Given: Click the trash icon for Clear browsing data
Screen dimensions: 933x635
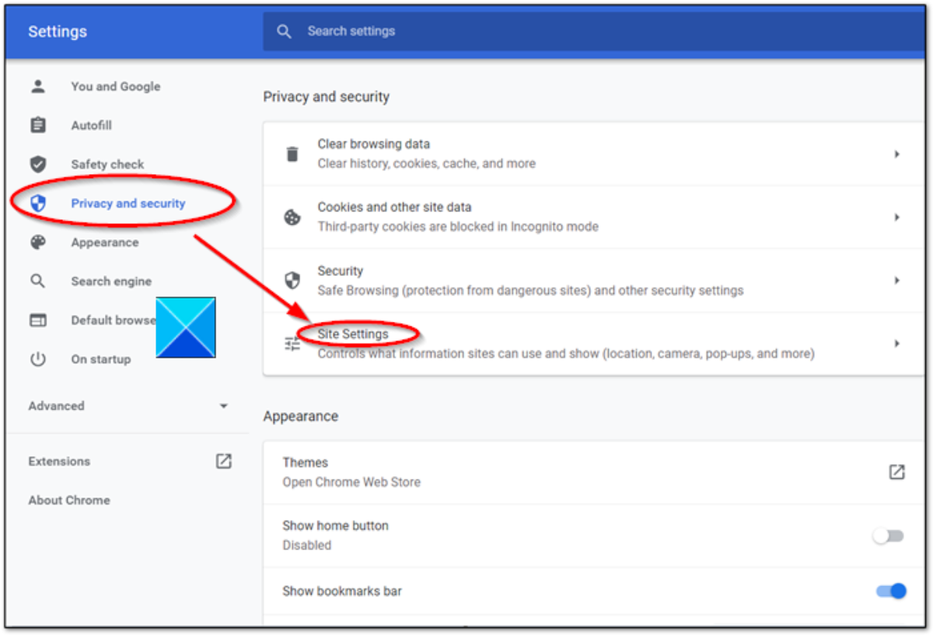Looking at the screenshot, I should point(292,154).
